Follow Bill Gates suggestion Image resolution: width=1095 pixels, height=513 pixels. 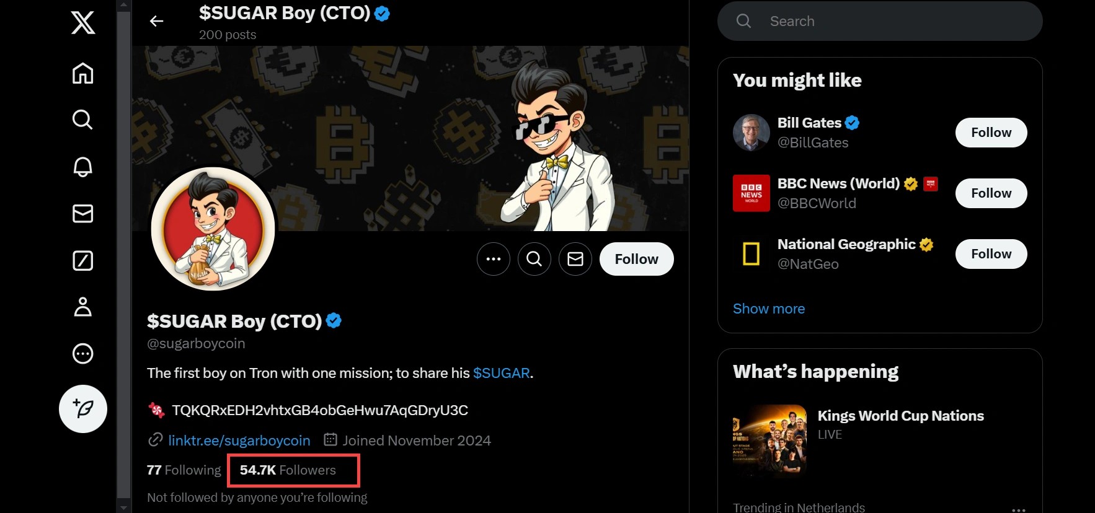[991, 133]
